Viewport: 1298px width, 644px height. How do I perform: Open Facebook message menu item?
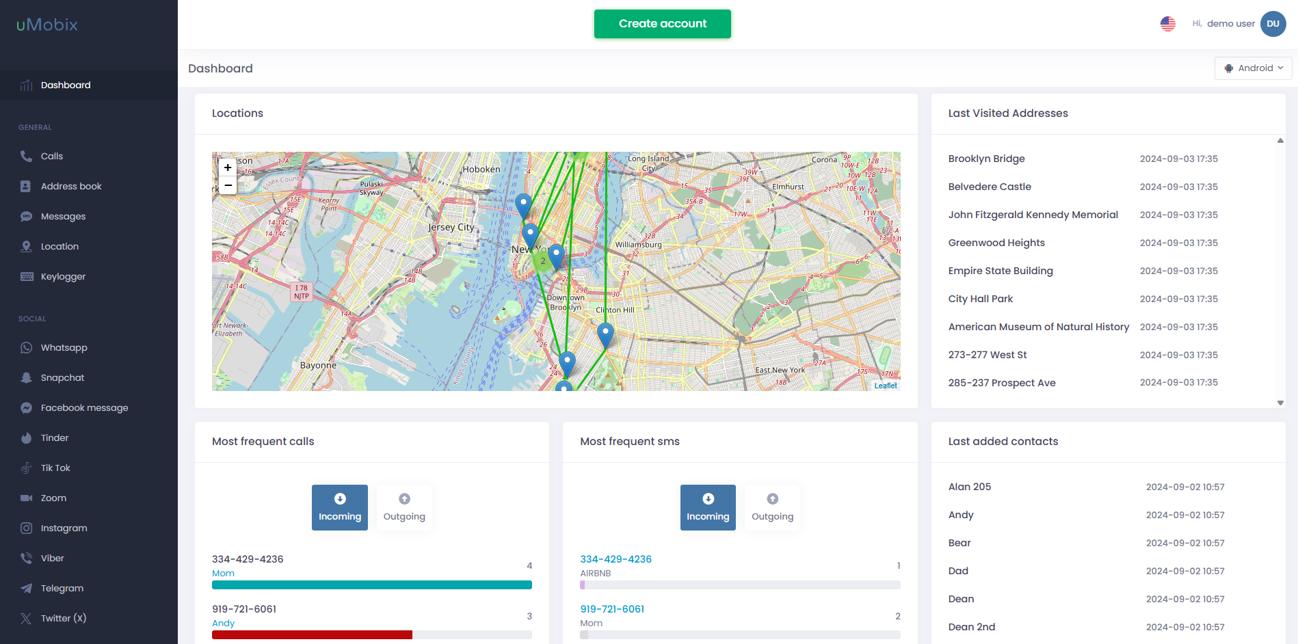pyautogui.click(x=89, y=407)
